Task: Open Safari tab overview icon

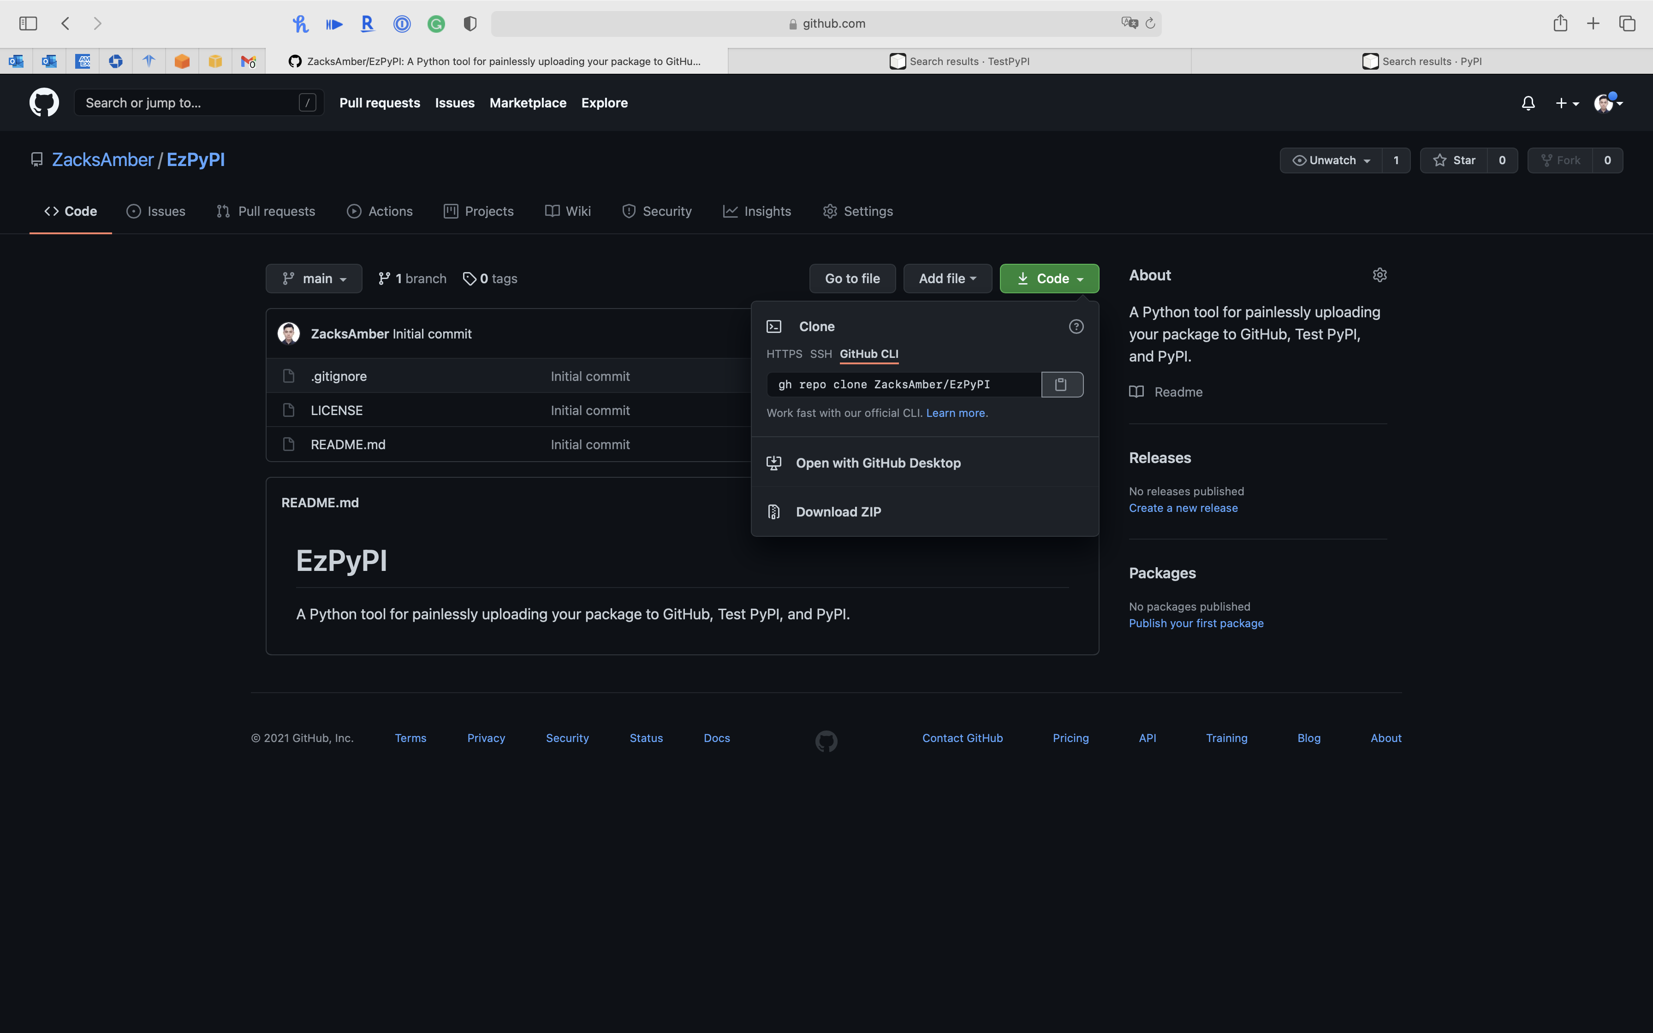Action: point(1627,23)
